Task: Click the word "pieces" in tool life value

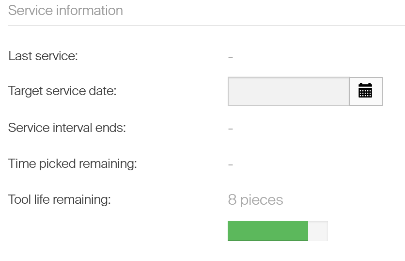Action: click(262, 200)
